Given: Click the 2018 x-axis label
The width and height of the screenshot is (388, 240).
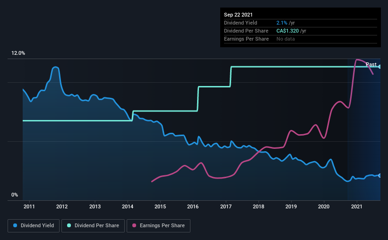Looking at the screenshot, I should coord(259,206).
